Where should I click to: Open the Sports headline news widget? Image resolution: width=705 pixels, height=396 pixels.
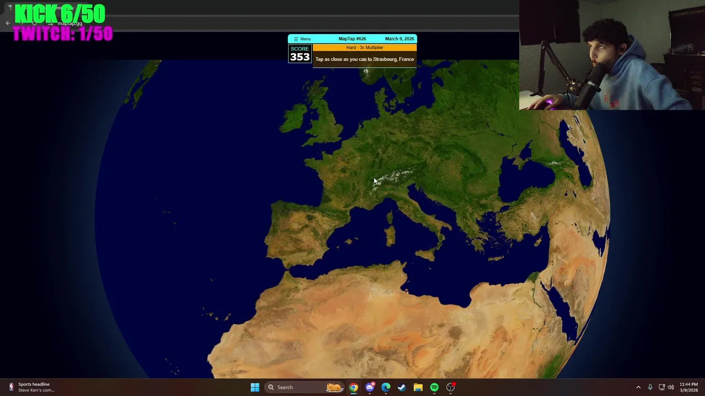pos(31,387)
